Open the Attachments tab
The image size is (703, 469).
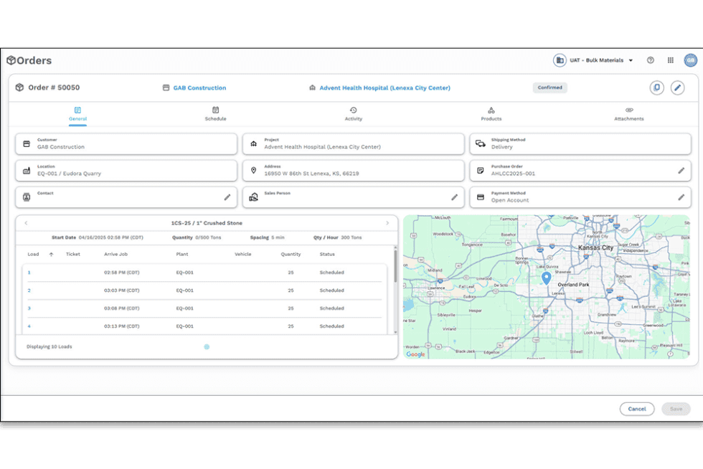pos(628,115)
